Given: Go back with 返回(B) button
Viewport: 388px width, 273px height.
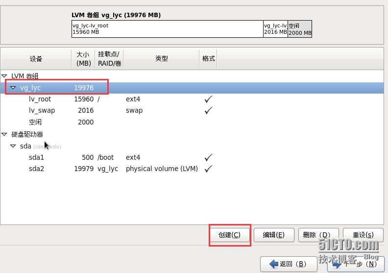Looking at the screenshot, I should pos(289,264).
